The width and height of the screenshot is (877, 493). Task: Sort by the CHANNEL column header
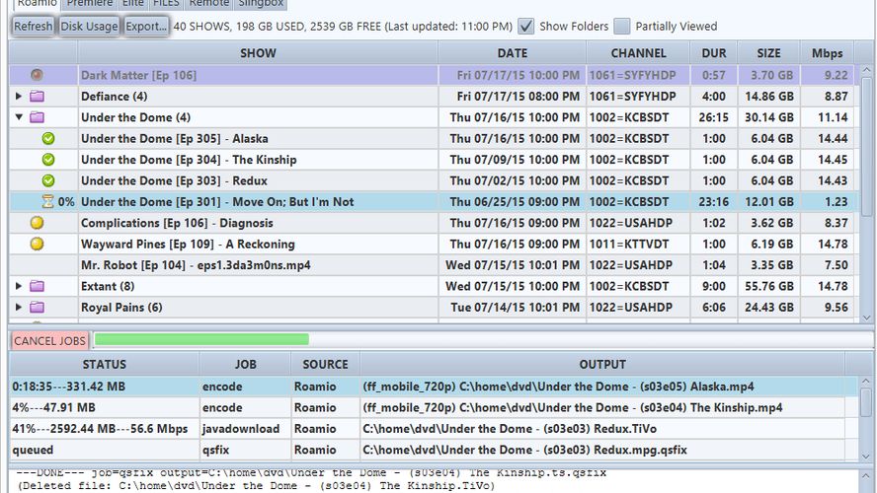(638, 53)
